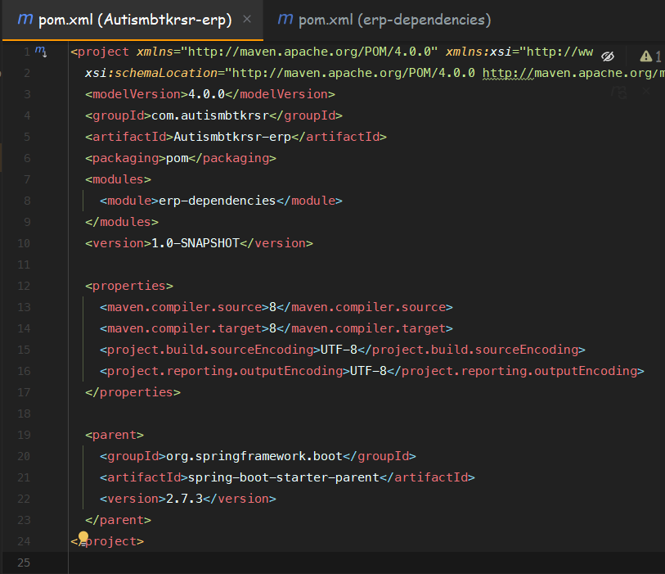
Task: Click the closing </modules> tag
Action: point(122,222)
